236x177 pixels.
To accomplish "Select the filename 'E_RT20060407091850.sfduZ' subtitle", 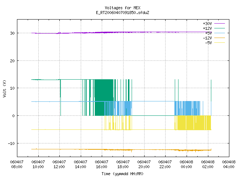I will [x=122, y=13].
